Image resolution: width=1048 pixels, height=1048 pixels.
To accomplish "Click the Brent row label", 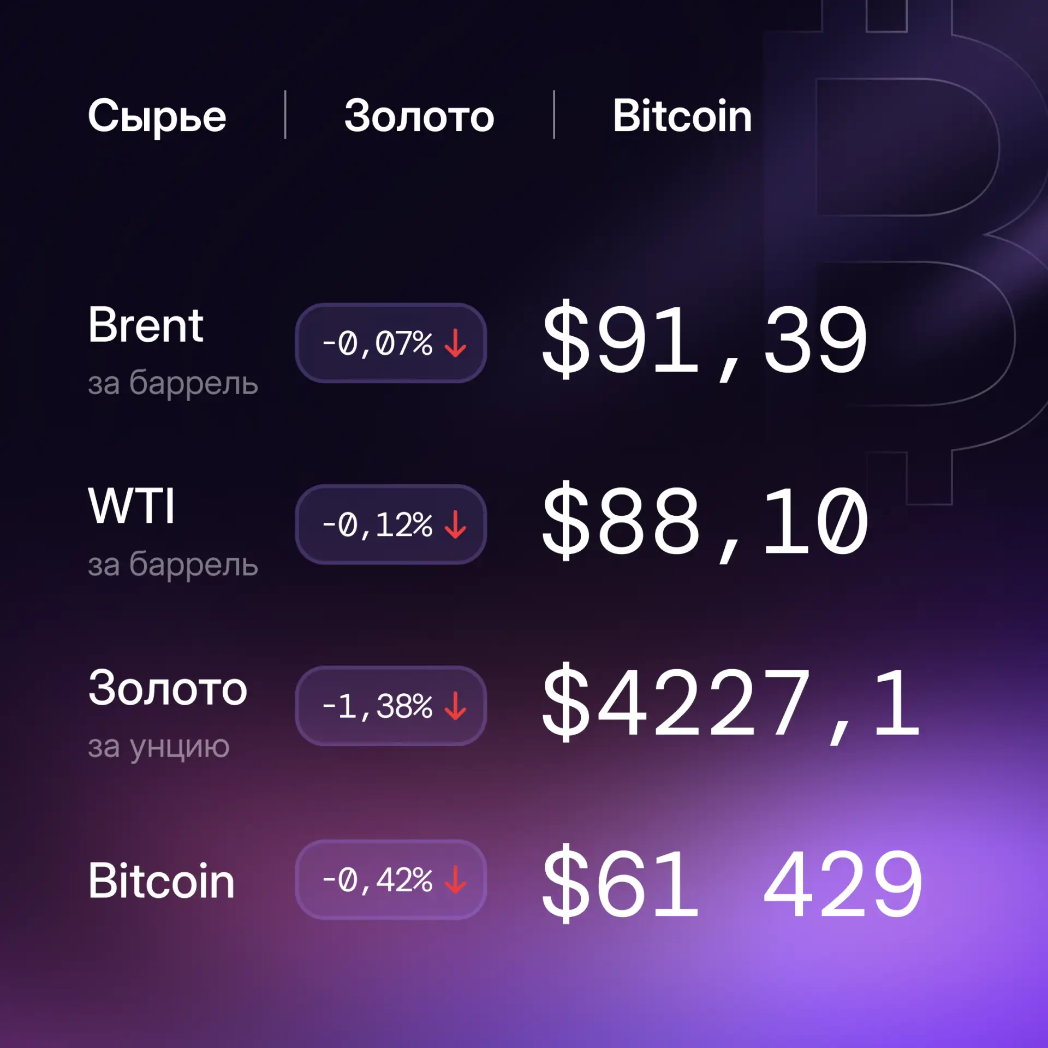I will [146, 325].
